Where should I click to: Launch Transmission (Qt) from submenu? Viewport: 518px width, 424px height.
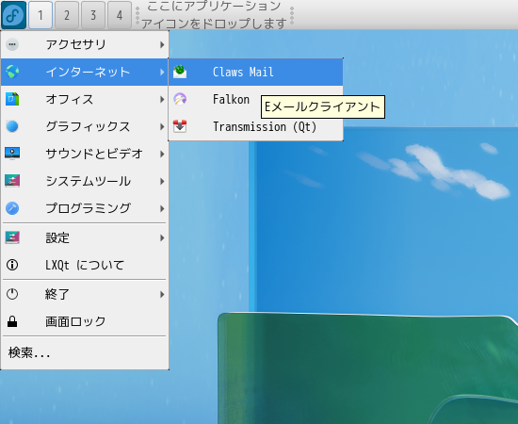255,127
